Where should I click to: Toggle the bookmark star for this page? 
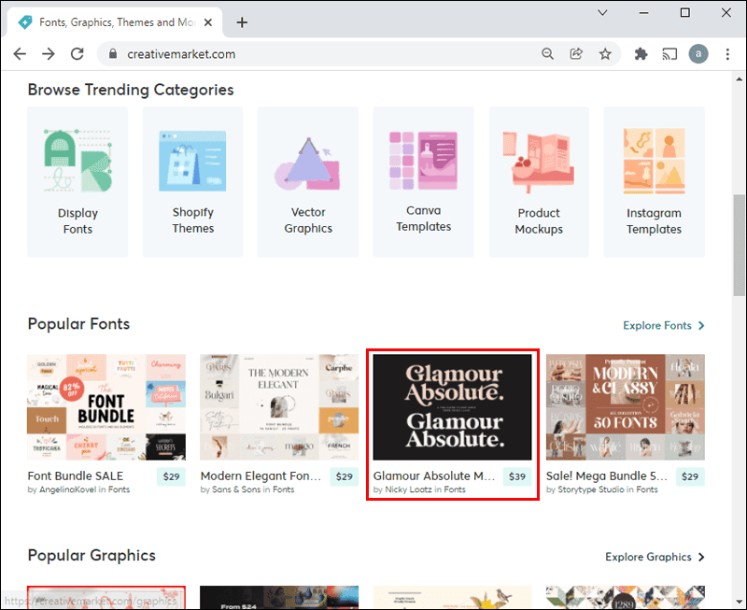click(606, 54)
